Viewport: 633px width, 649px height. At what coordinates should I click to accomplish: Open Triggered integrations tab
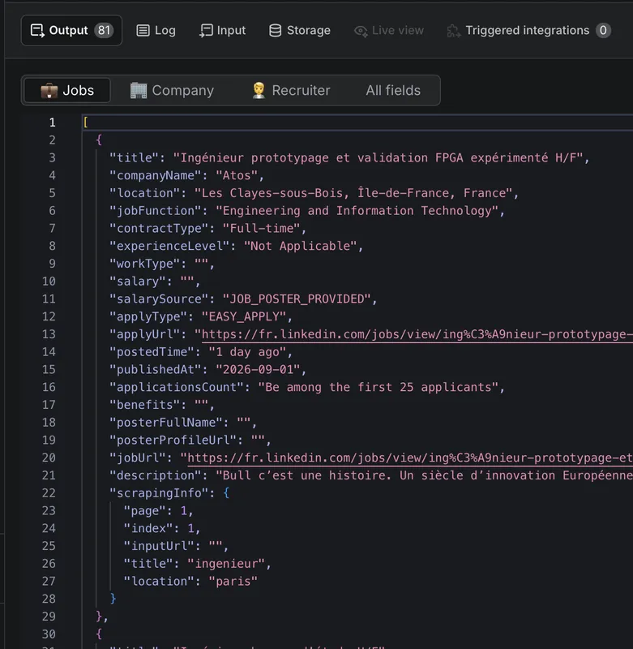(528, 30)
